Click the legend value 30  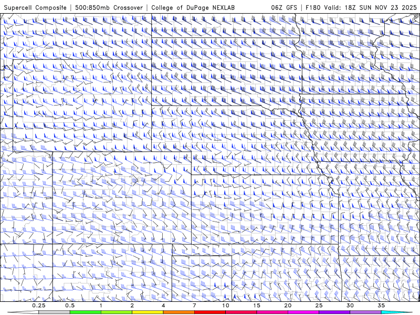click(350, 306)
